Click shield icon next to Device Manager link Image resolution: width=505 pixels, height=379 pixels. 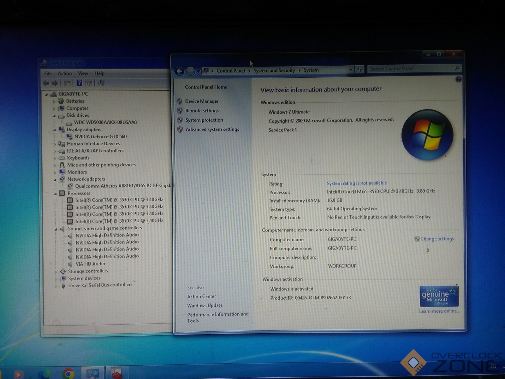(180, 101)
